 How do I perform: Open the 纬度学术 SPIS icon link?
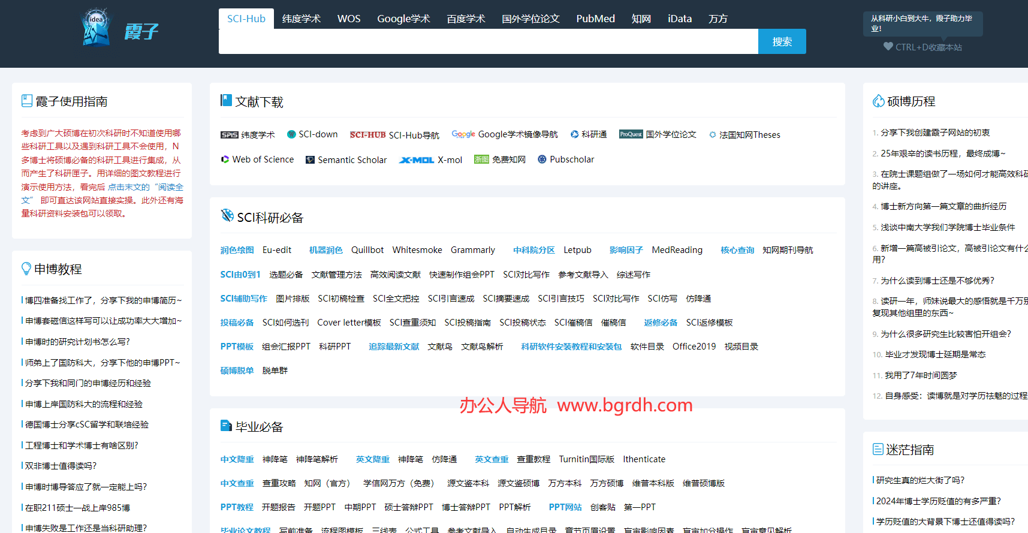coord(229,135)
